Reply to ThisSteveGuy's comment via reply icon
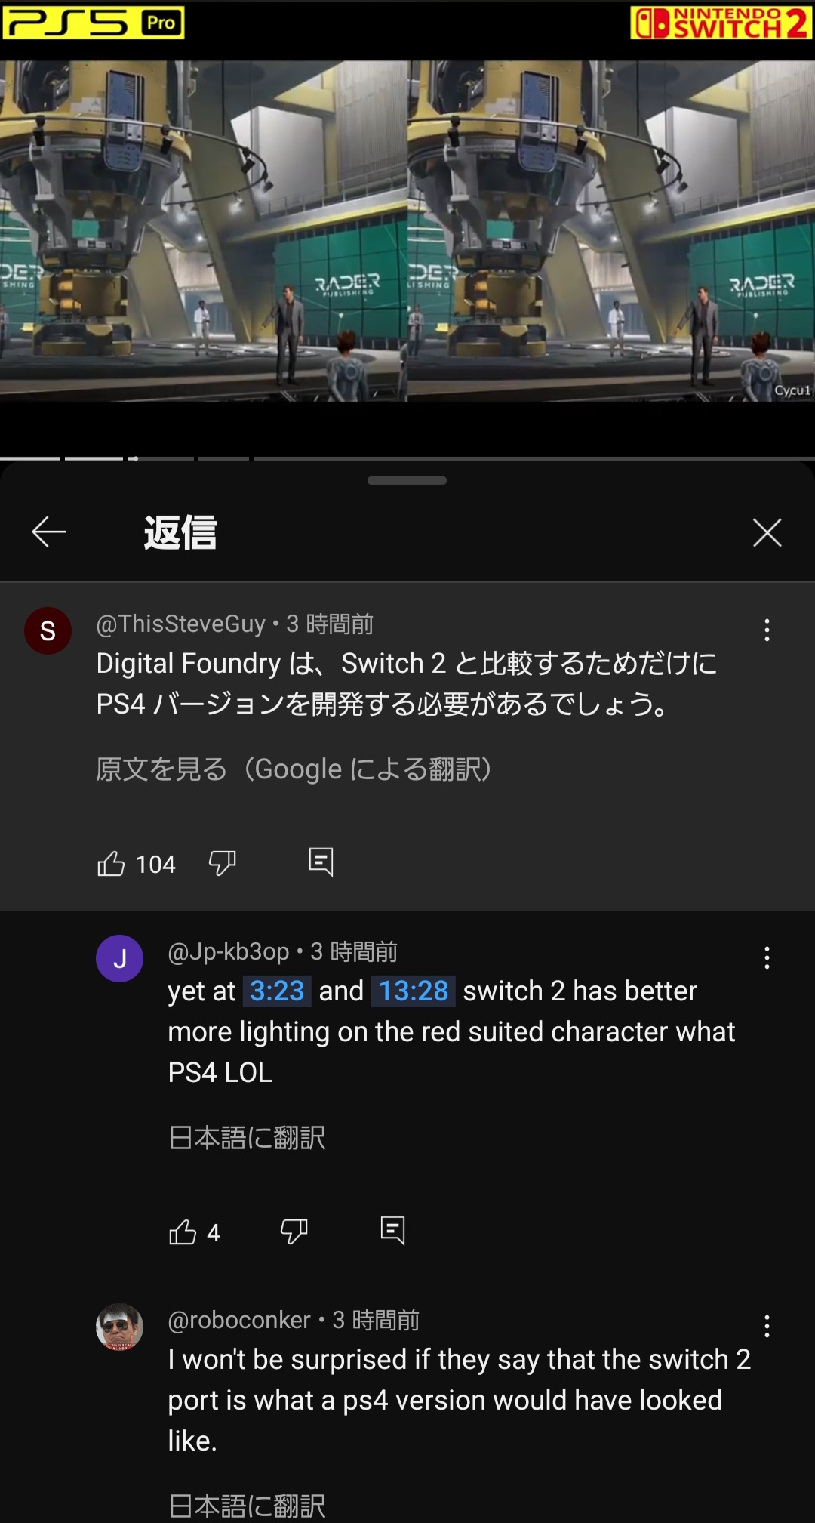The height and width of the screenshot is (1523, 815). tap(321, 862)
